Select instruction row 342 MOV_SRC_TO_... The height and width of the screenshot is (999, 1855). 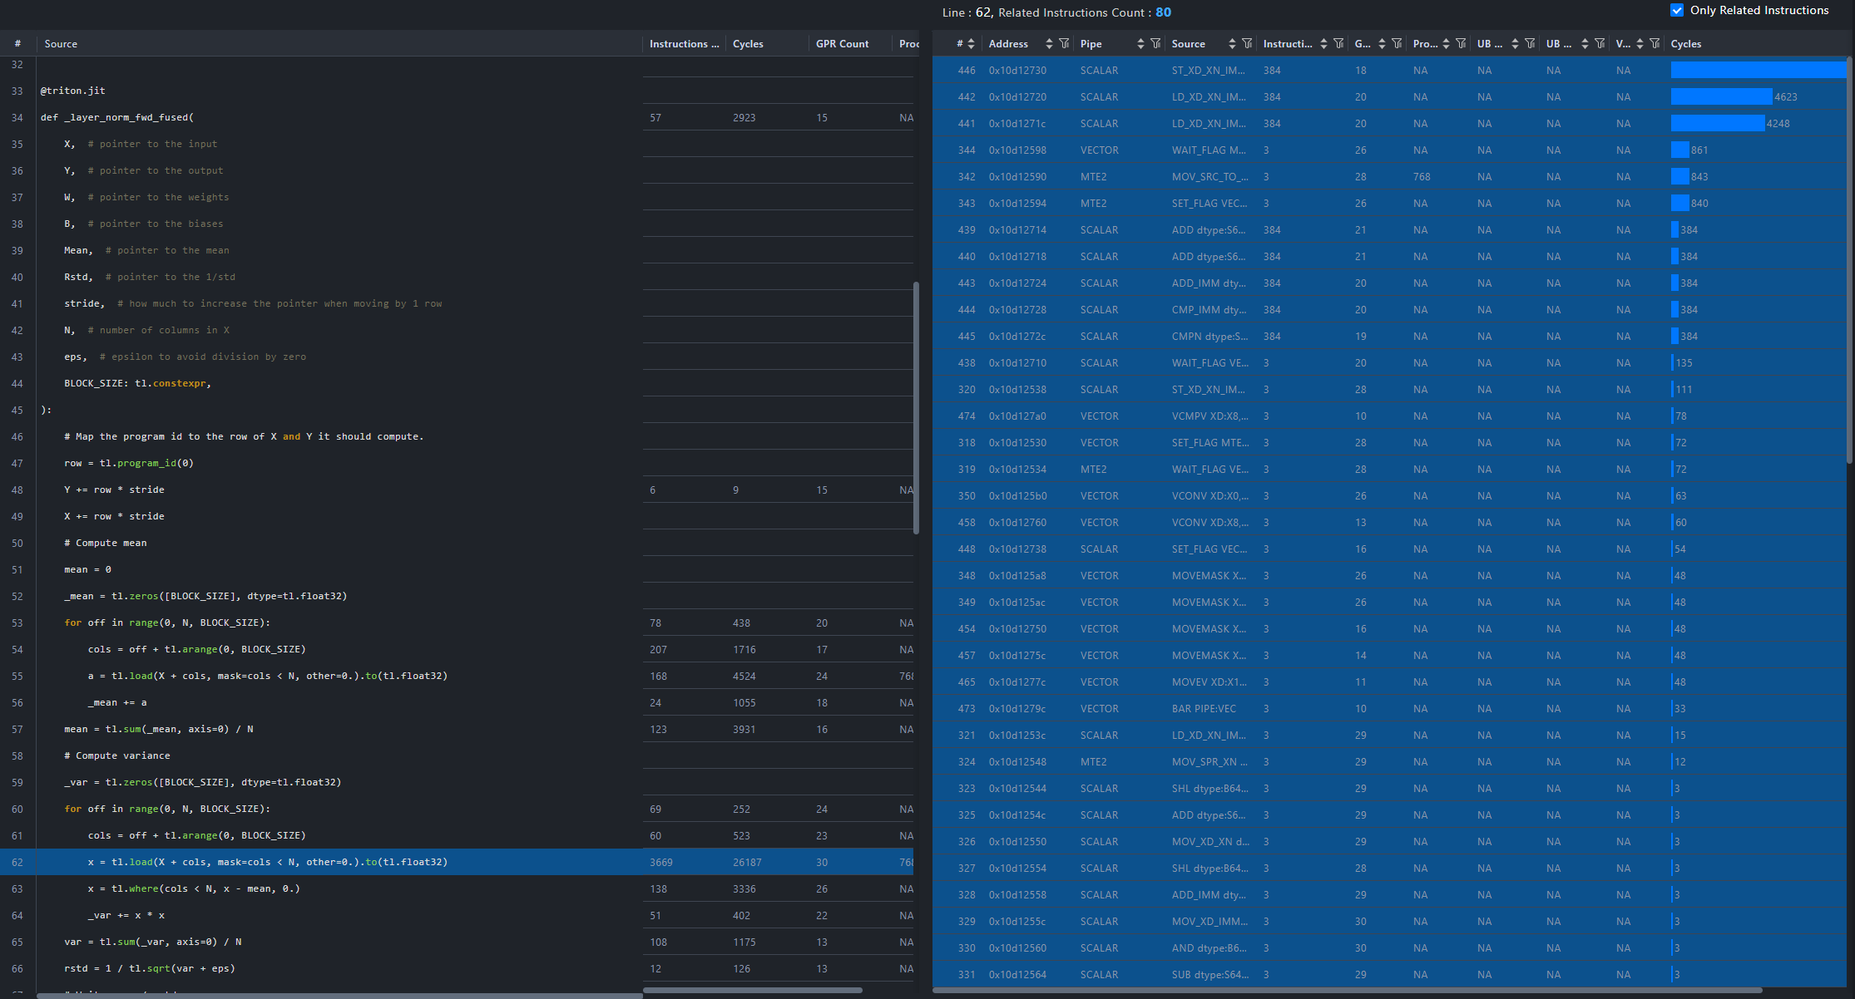1389,177
